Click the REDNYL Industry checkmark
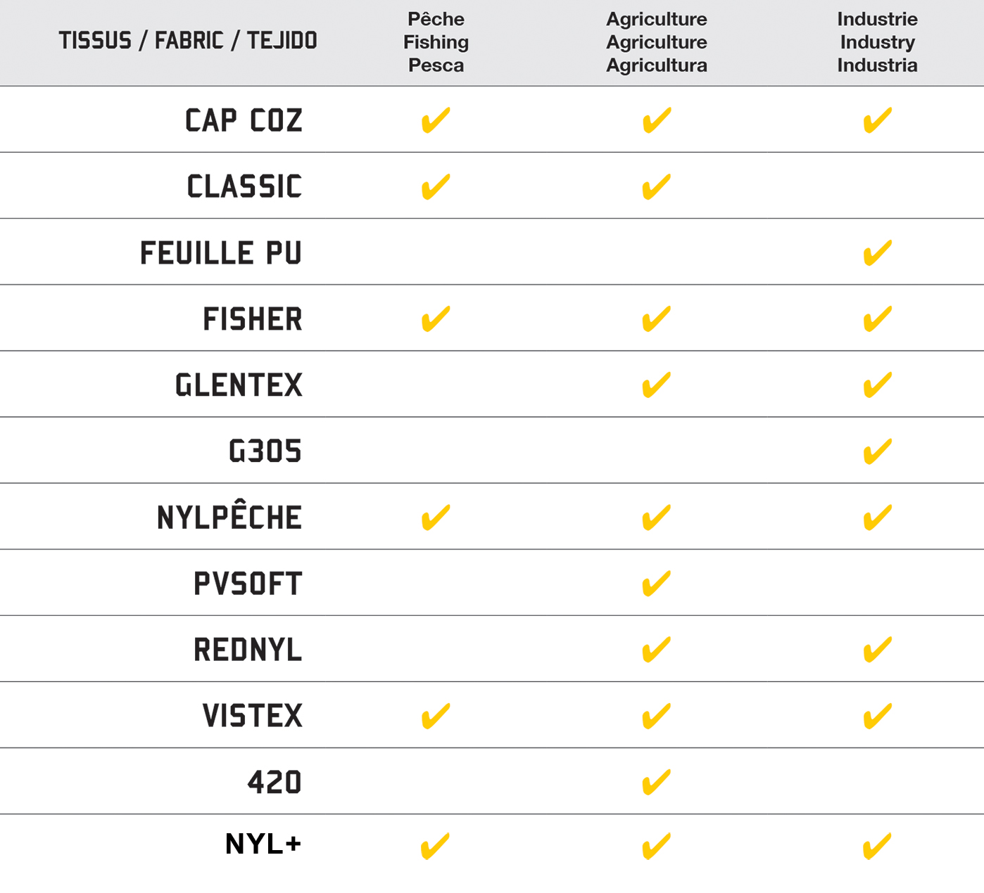The width and height of the screenshot is (984, 893). [877, 650]
